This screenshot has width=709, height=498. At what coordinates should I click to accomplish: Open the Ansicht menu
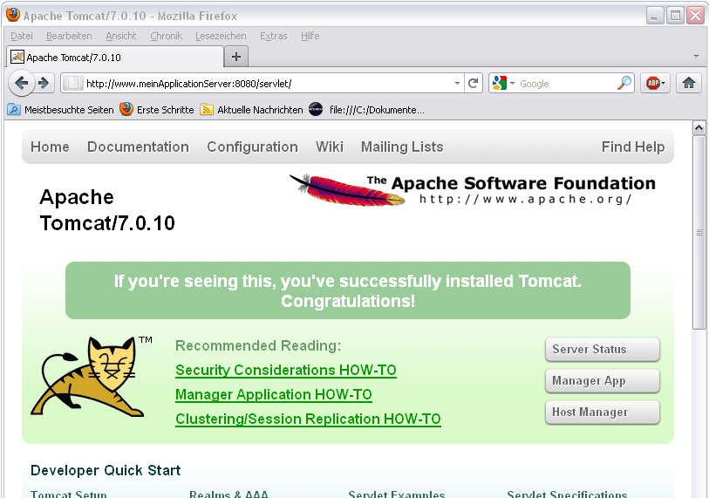(120, 36)
